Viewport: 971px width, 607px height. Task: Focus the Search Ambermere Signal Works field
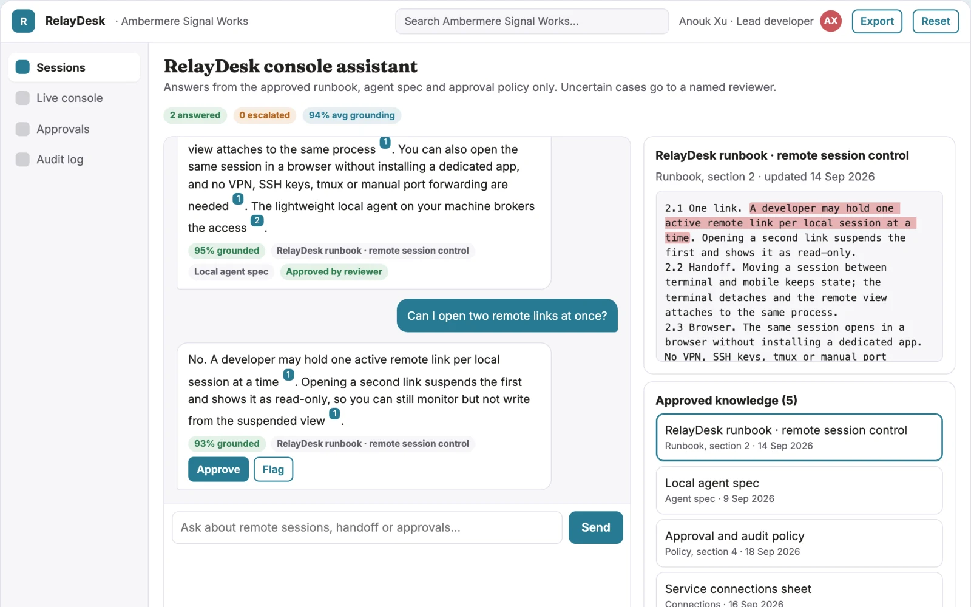(x=532, y=21)
